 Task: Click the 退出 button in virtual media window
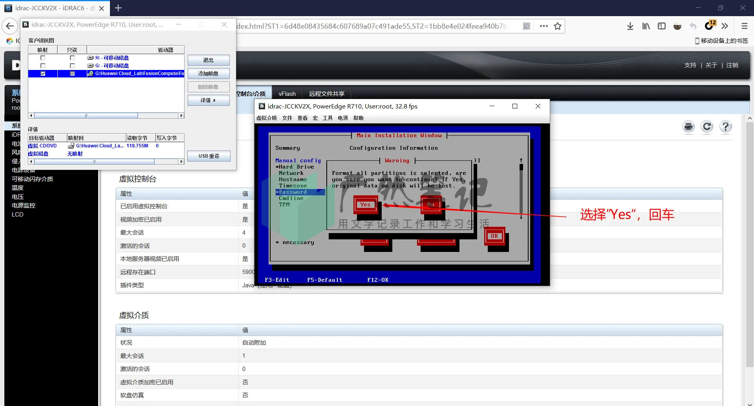coord(209,60)
